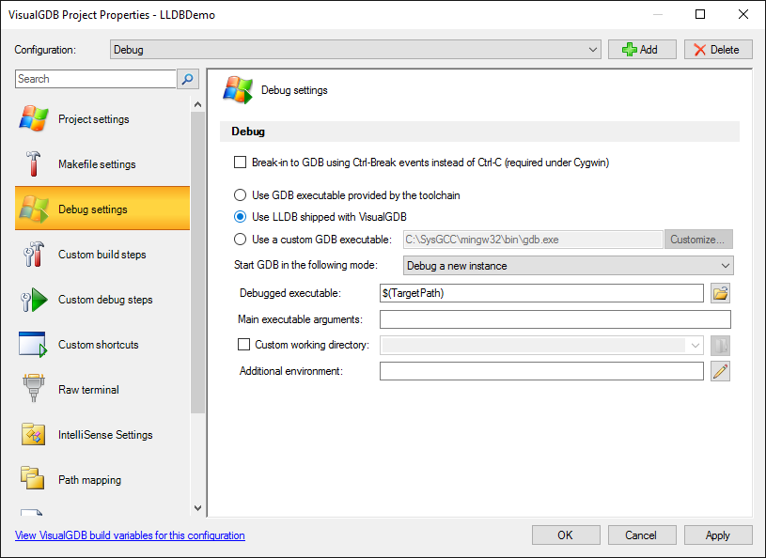The image size is (766, 558).
Task: Maximize the Project Properties window
Action: pos(700,14)
